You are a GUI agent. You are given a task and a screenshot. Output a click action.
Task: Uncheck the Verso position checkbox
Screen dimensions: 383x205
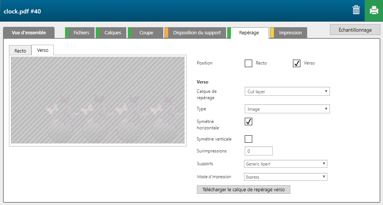(297, 63)
